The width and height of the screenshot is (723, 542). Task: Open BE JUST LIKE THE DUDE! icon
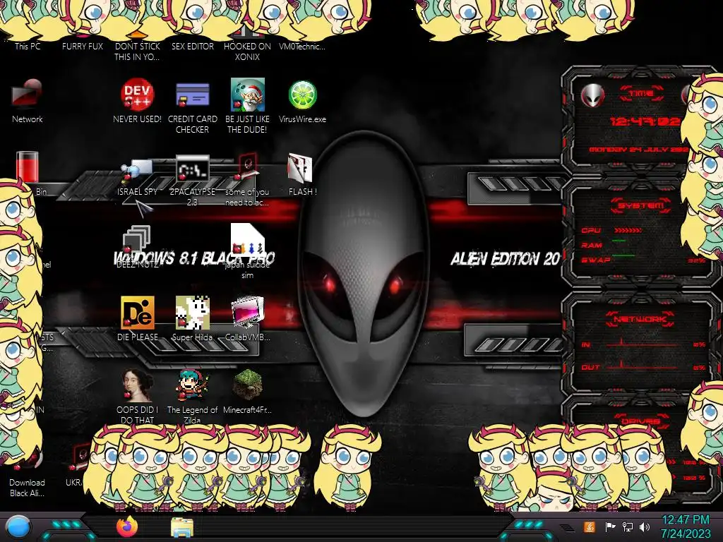(x=248, y=95)
